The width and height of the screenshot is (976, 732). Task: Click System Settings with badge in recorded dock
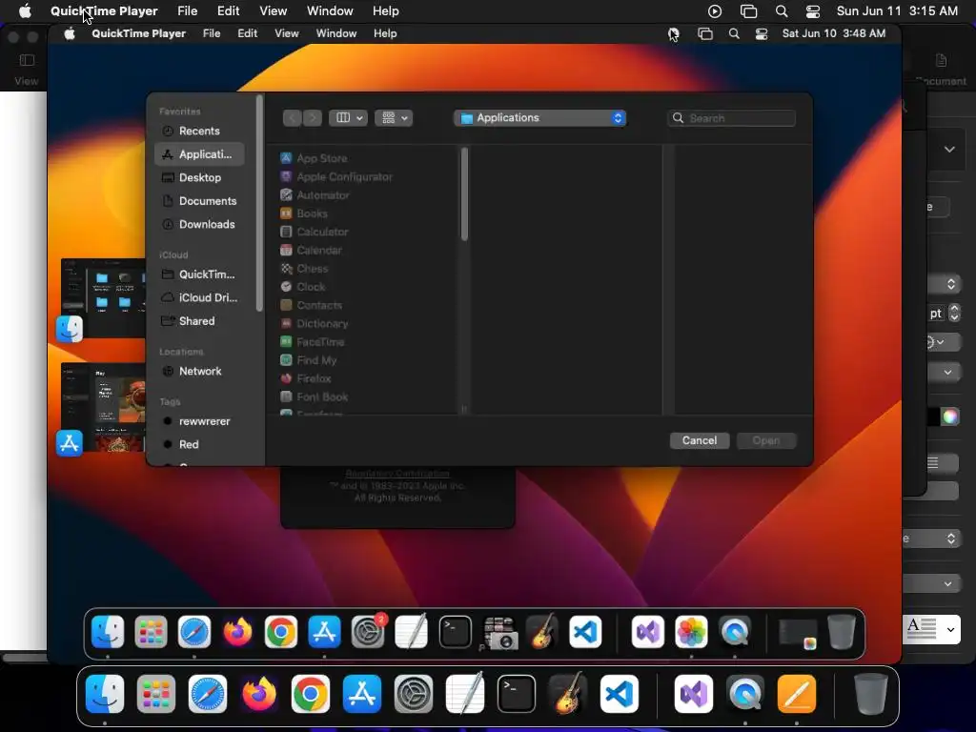point(368,632)
